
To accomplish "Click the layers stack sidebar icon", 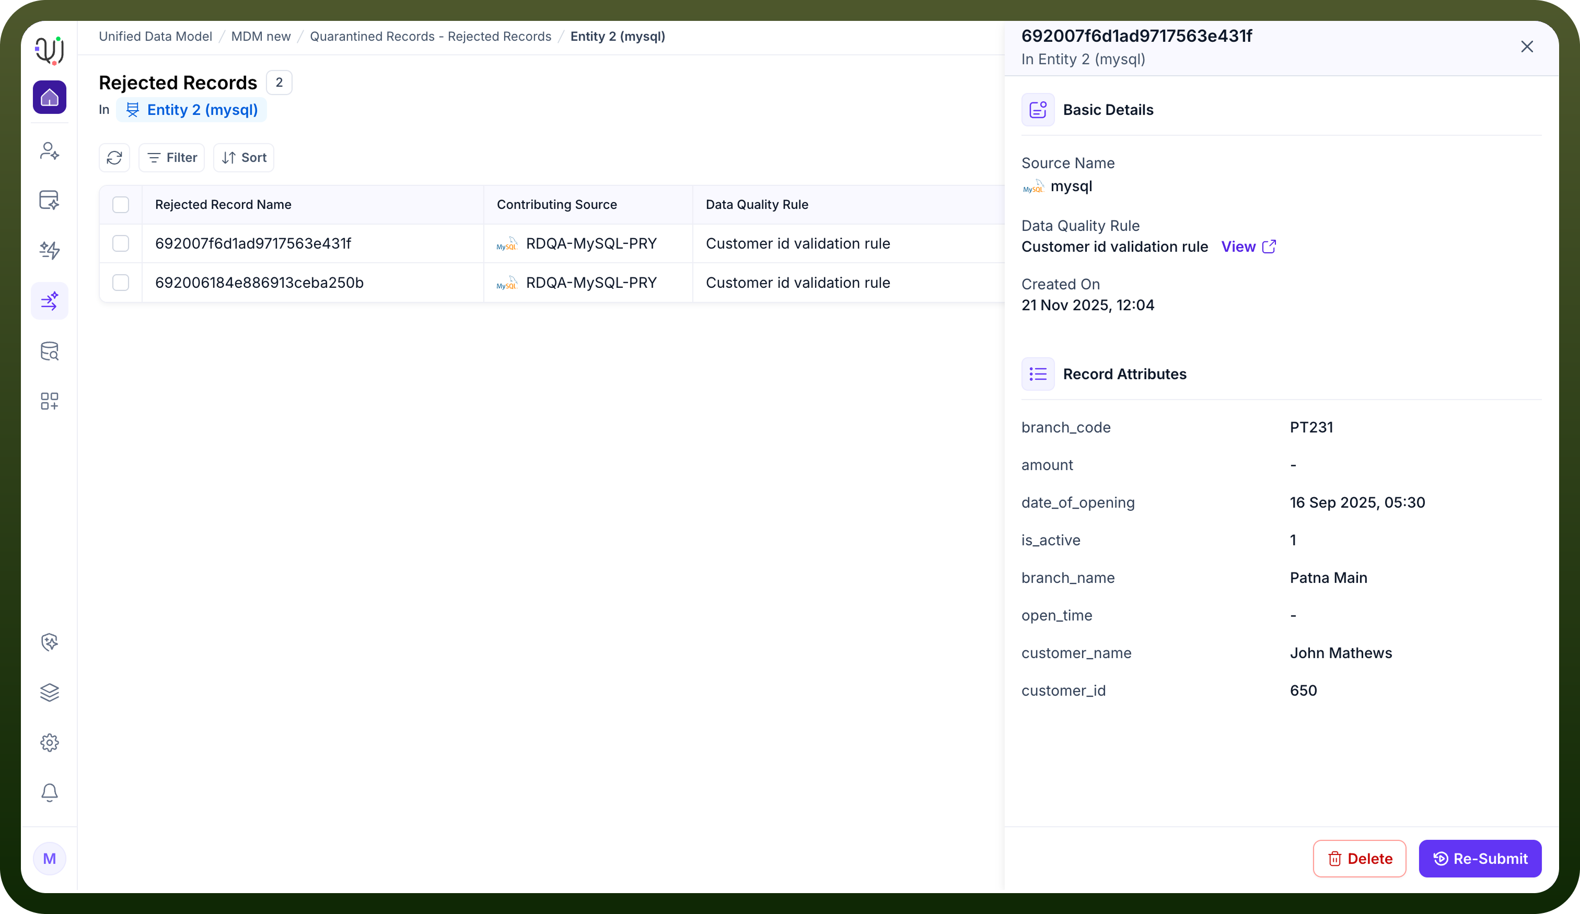I will (x=50, y=692).
